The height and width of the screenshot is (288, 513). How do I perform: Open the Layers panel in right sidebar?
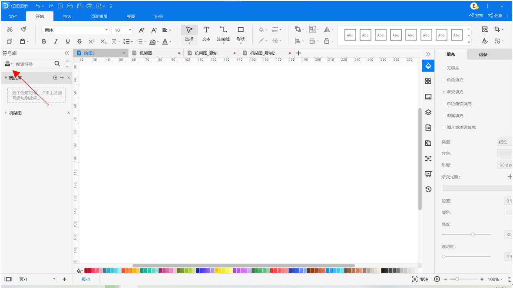point(428,112)
